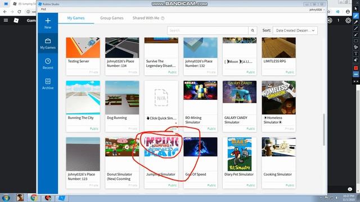The image size is (360, 202).
Task: Open the FILE menu
Action: coord(43,9)
